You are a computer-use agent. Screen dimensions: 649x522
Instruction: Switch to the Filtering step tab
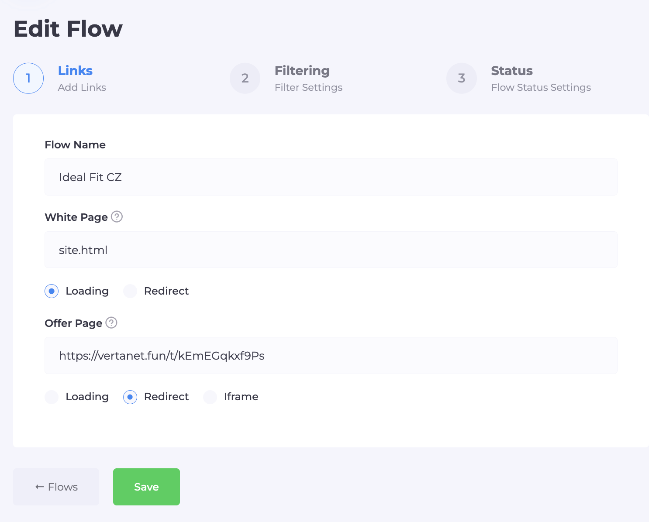coord(302,71)
